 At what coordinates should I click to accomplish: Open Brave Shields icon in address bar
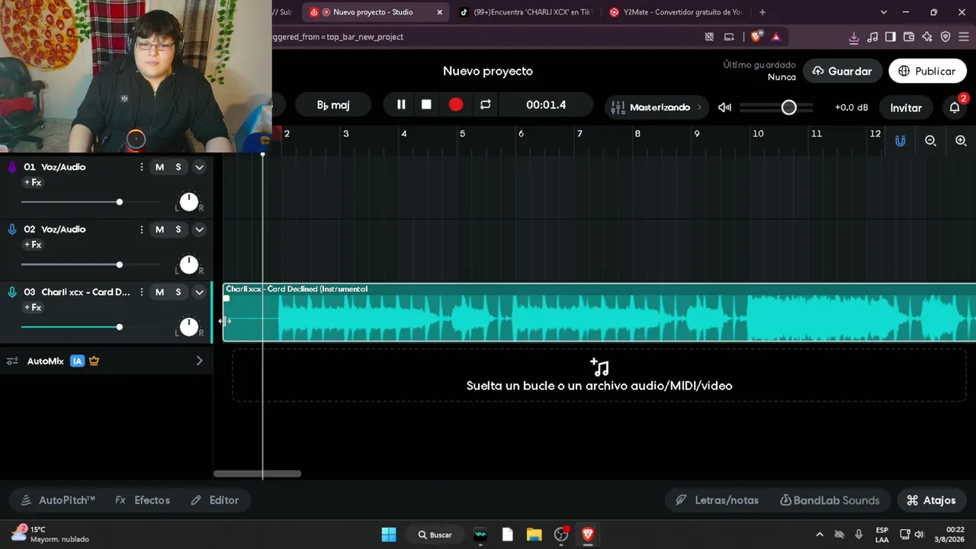[x=756, y=37]
